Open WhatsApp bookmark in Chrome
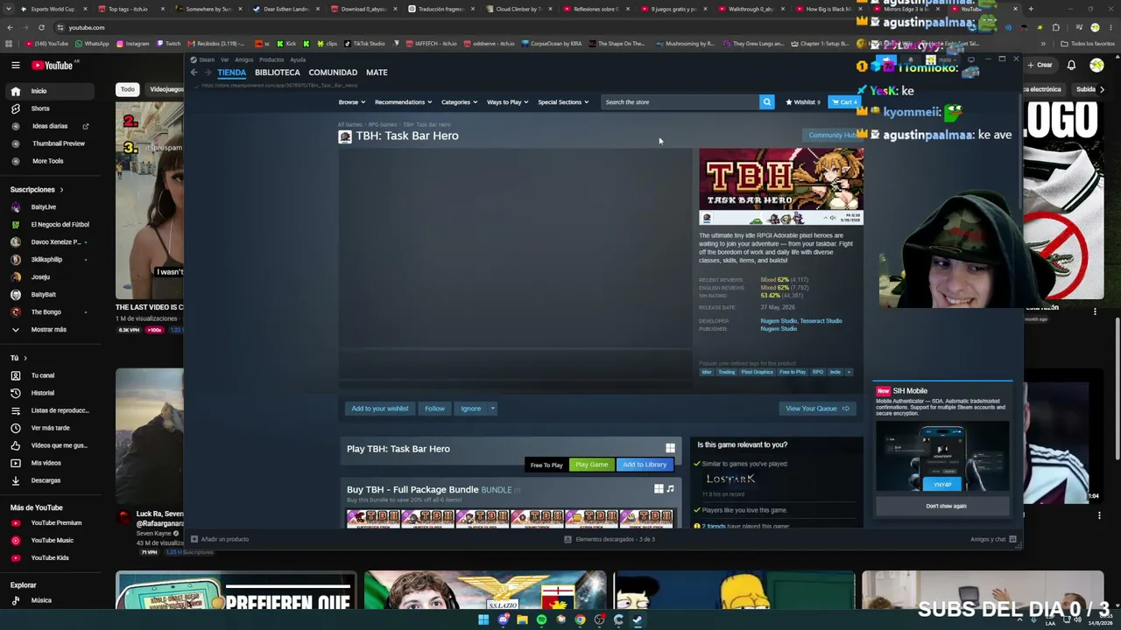 (x=92, y=44)
